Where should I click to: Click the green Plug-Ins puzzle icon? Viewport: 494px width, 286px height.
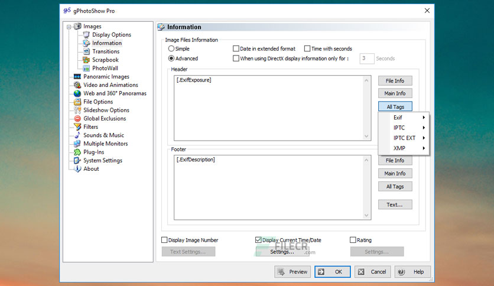tap(77, 152)
